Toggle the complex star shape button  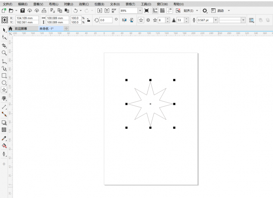[x=148, y=20]
